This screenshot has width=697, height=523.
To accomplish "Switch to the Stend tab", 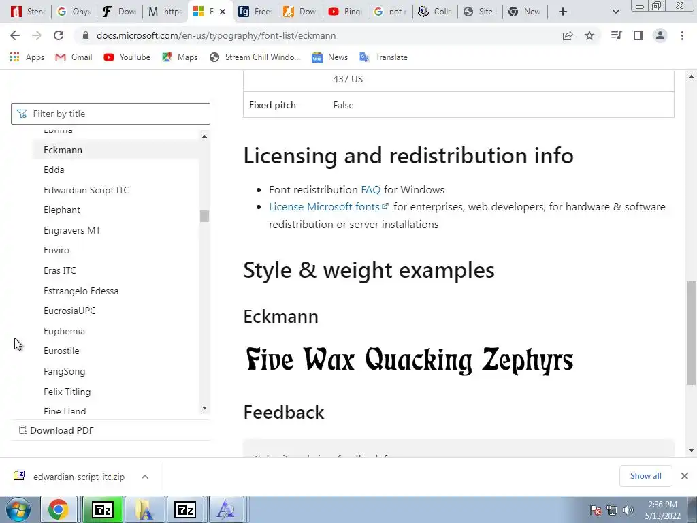I will [x=29, y=12].
